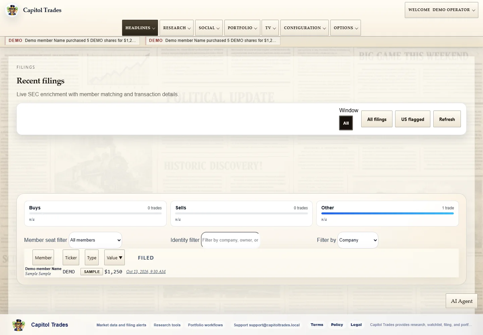Click the Capitol Trades mascot logo in header
The width and height of the screenshot is (483, 335).
(x=12, y=10)
